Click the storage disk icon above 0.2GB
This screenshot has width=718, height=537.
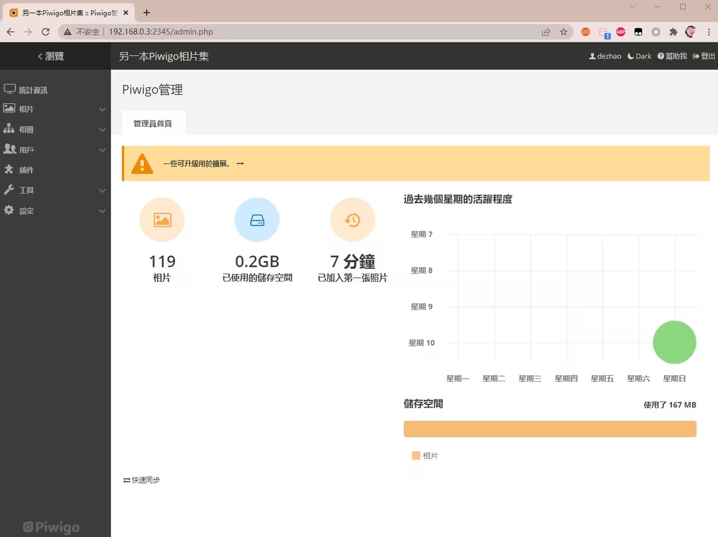coord(257,220)
